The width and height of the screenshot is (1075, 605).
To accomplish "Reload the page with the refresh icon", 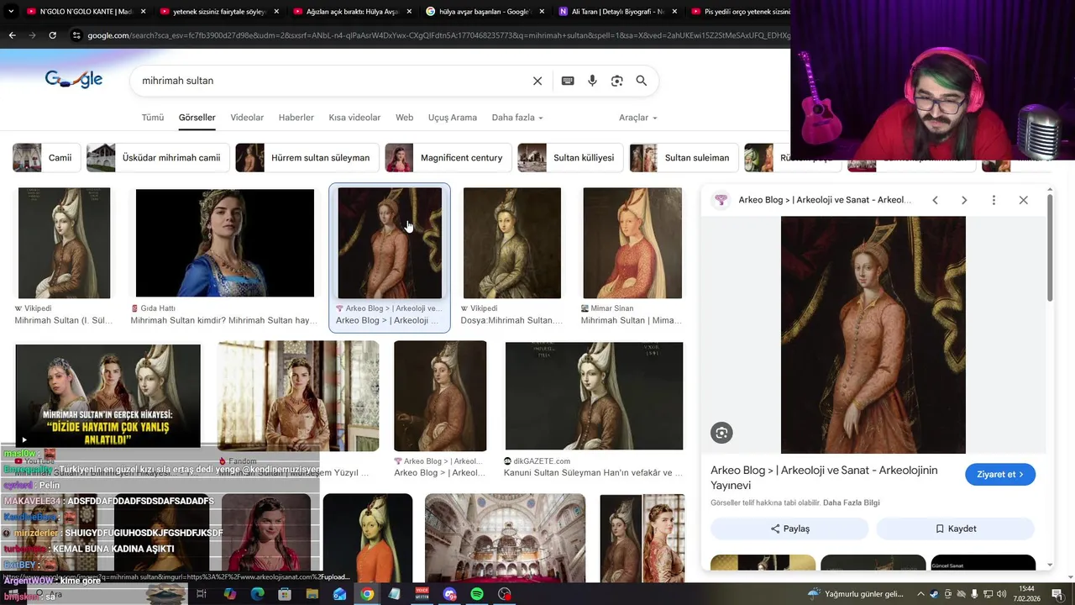I will point(52,35).
